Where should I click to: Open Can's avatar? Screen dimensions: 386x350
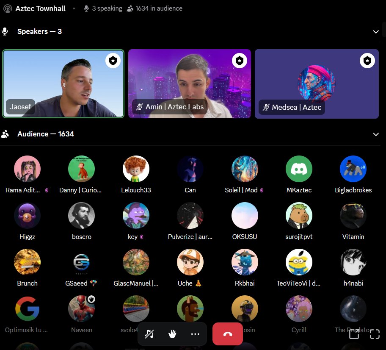click(190, 169)
